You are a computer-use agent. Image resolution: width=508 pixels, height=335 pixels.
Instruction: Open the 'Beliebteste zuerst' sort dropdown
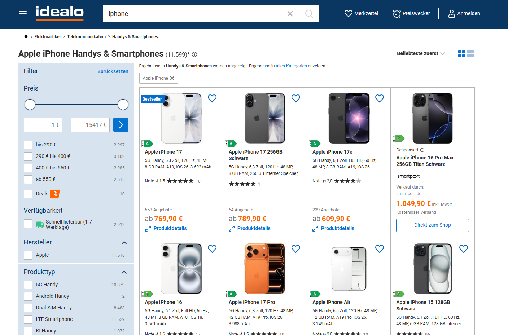(x=421, y=53)
